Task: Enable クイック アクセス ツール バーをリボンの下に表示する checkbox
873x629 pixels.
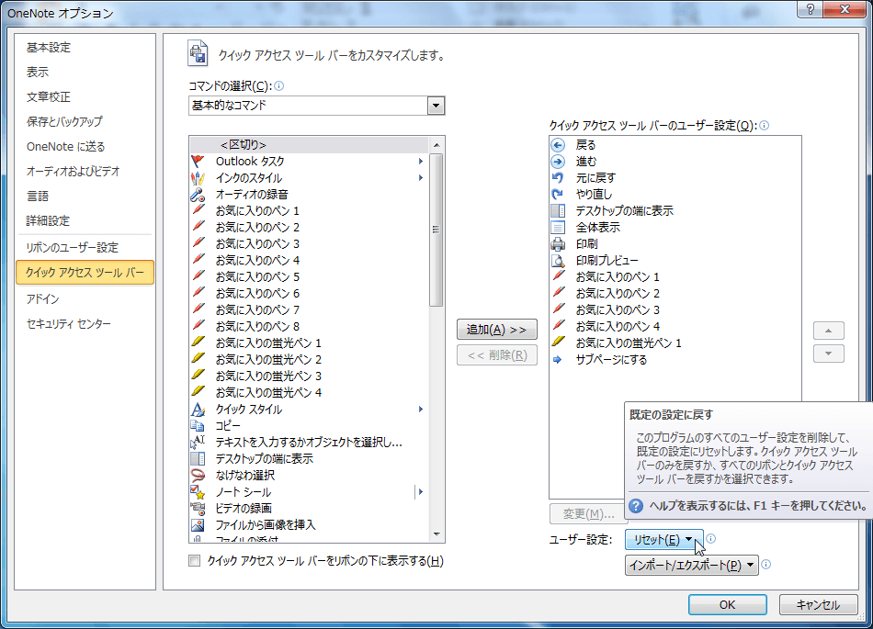Action: point(194,561)
